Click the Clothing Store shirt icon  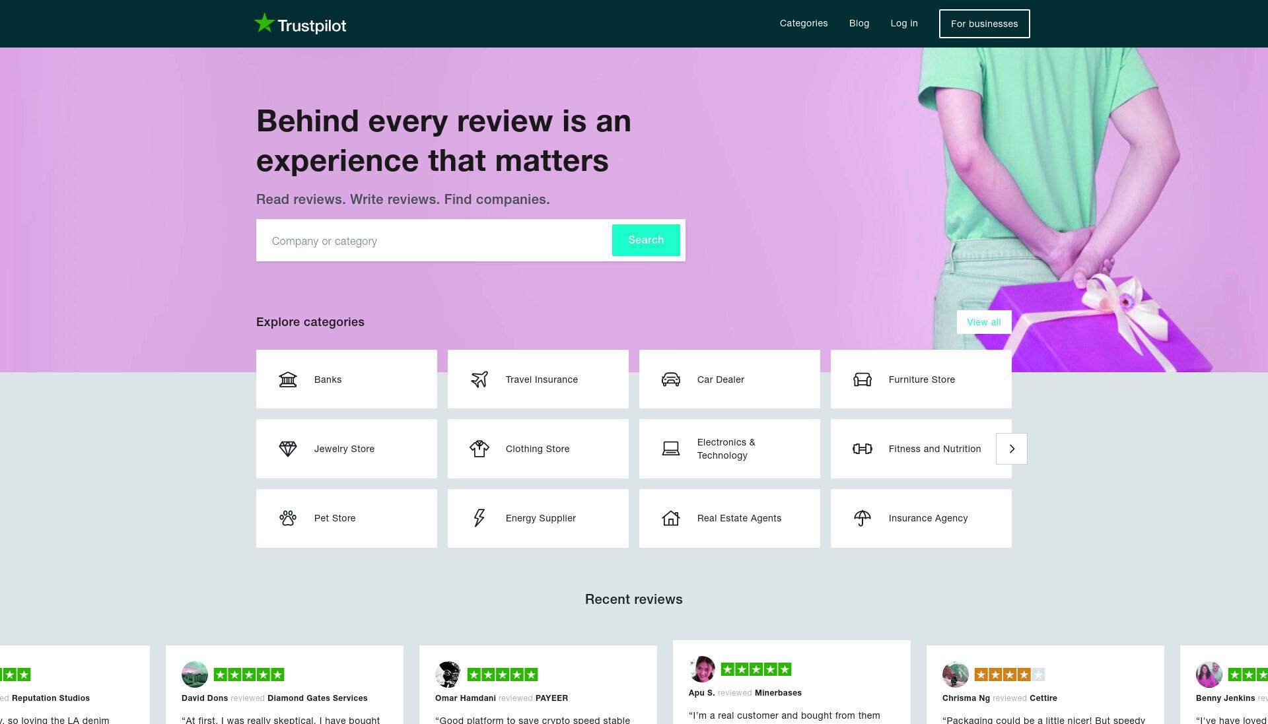tap(479, 449)
